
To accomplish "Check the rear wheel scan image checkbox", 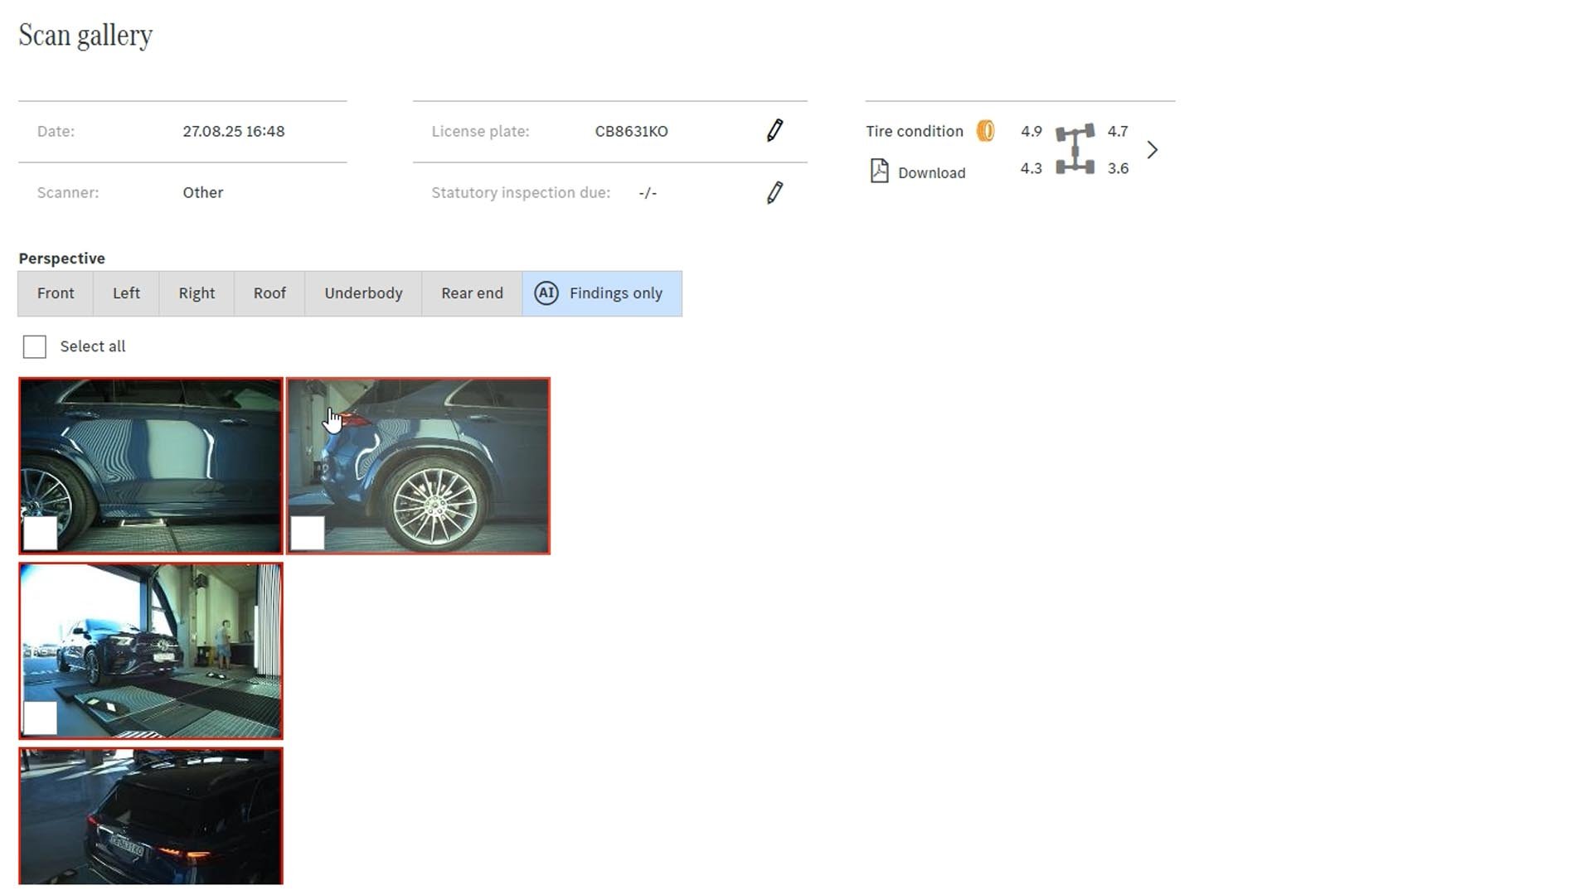I will click(308, 533).
